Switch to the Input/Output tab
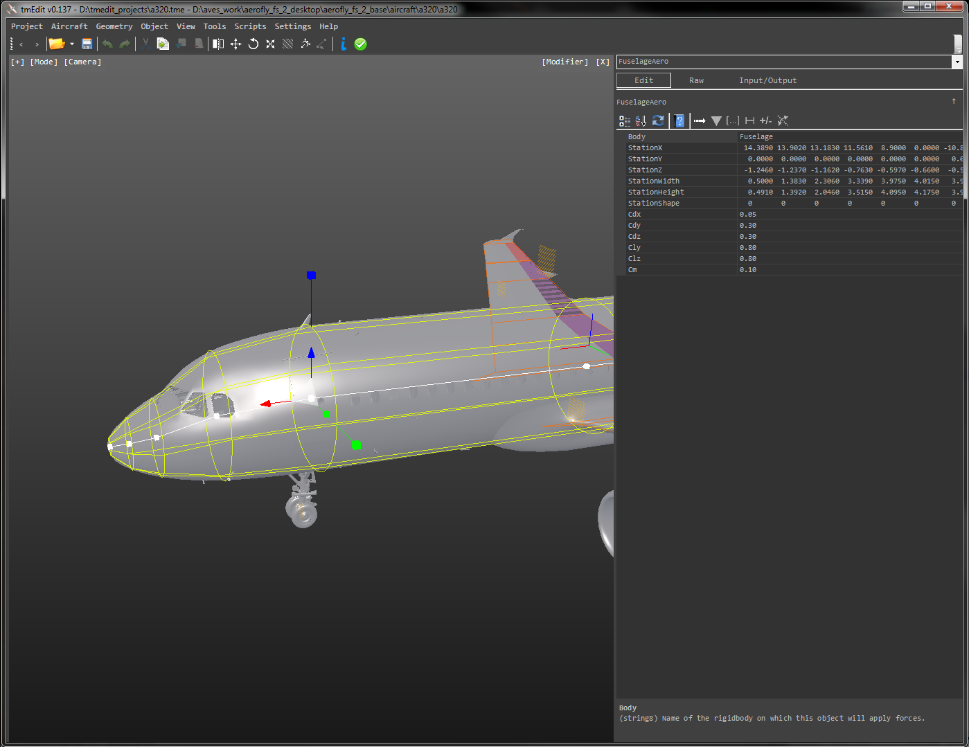Image resolution: width=969 pixels, height=747 pixels. tap(767, 80)
